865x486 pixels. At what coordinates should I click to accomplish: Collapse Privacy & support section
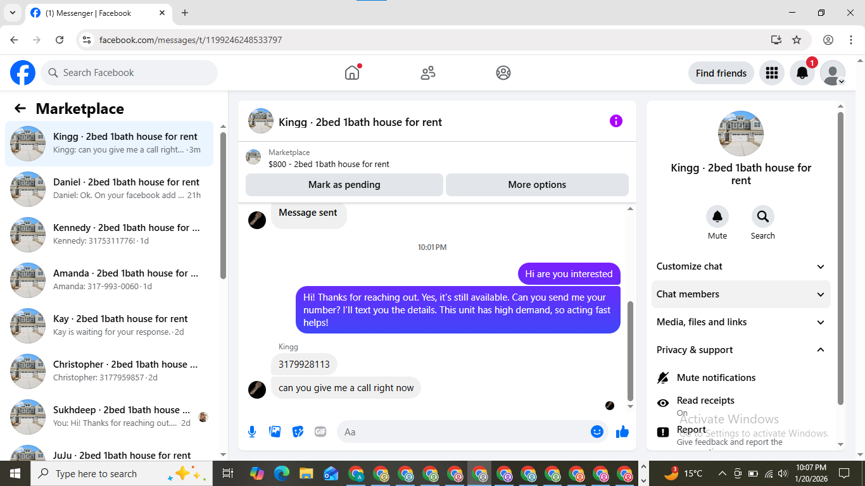click(741, 350)
